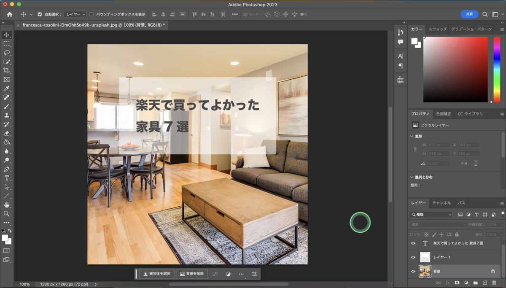Open layer style fx menu
The width and height of the screenshot is (506, 288).
447,283
